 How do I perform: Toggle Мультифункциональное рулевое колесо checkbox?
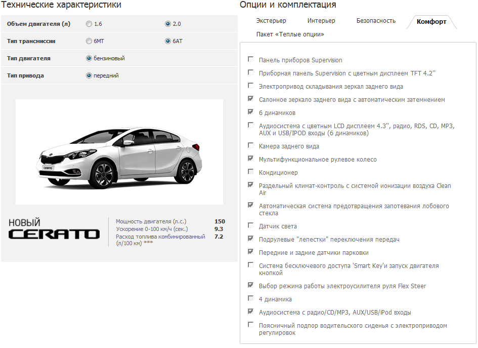(250, 159)
